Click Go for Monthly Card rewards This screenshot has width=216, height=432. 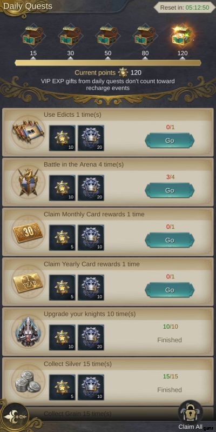[170, 240]
